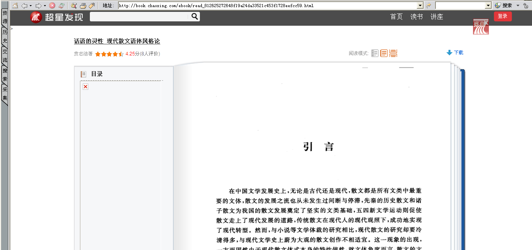The height and width of the screenshot is (250, 532).
Task: Click the Print icon in toolbar
Action: tap(83, 6)
